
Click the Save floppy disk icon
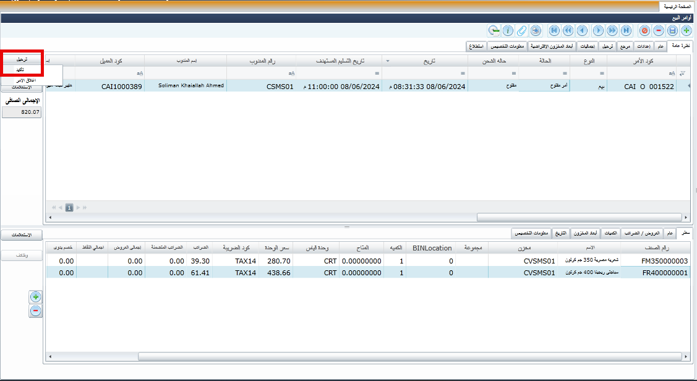(x=672, y=30)
